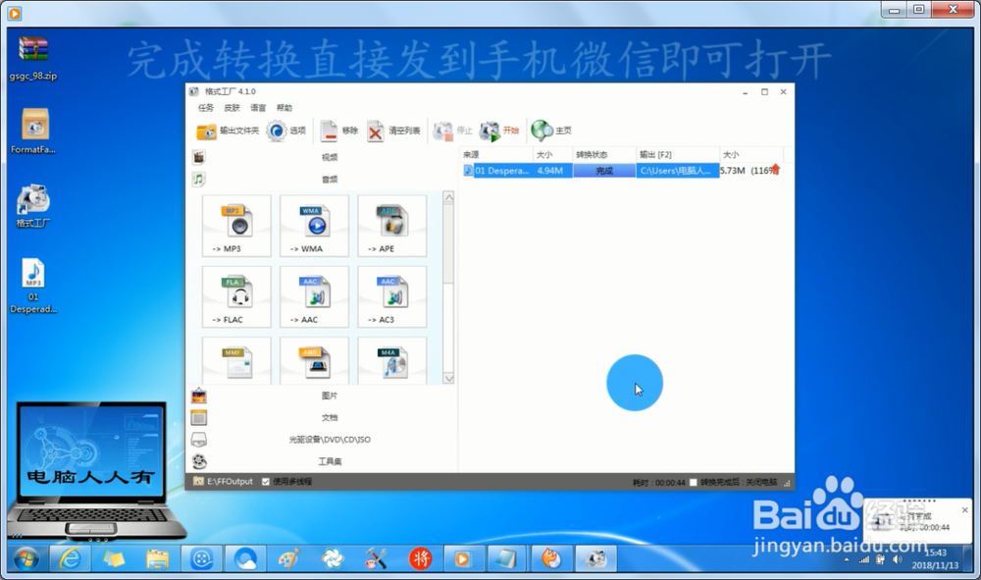981x580 pixels.
Task: Click the C:\Users output path cell
Action: point(678,170)
